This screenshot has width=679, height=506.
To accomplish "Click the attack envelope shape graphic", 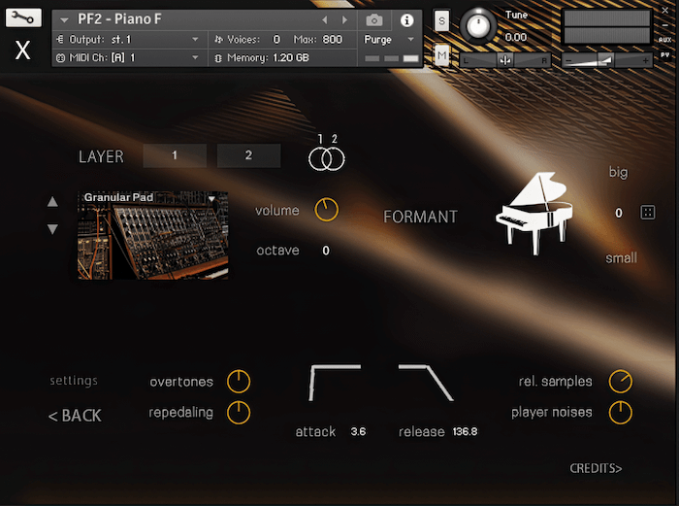I will tap(335, 383).
